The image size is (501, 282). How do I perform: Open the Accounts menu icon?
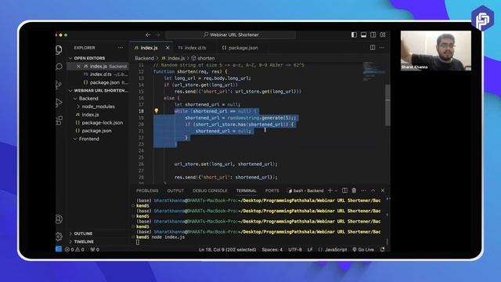(59, 219)
